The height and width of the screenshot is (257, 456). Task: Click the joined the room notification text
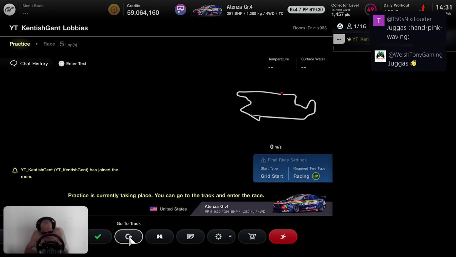click(x=69, y=173)
